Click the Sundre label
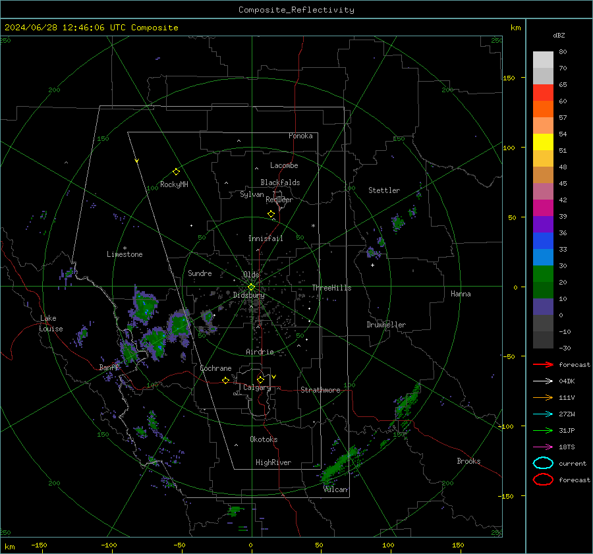This screenshot has height=554, width=593. (200, 273)
